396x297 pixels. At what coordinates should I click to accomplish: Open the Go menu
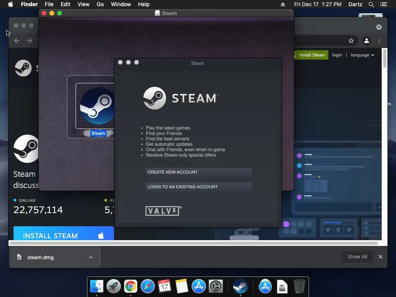(100, 4)
